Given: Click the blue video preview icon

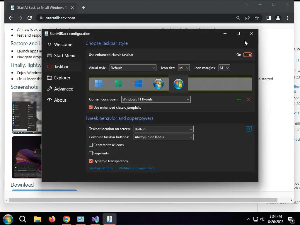Looking at the screenshot, I should coord(249,129).
